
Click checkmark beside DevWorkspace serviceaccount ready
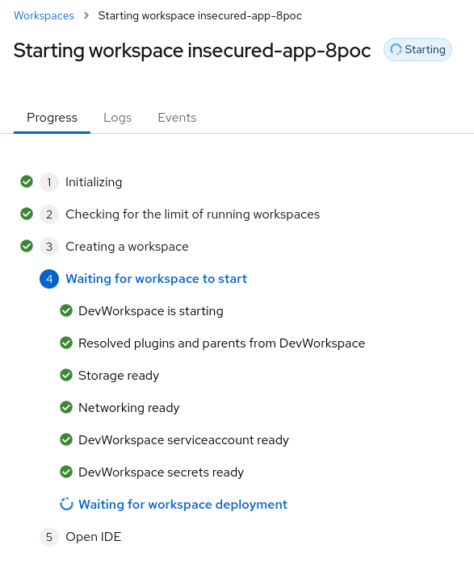tap(66, 439)
